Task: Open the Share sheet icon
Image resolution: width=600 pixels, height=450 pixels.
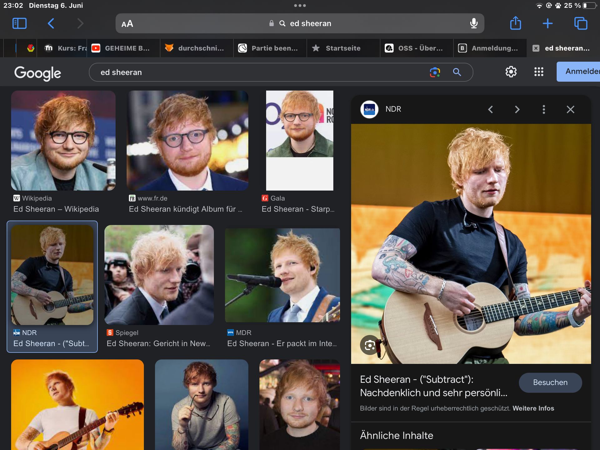Action: tap(515, 23)
